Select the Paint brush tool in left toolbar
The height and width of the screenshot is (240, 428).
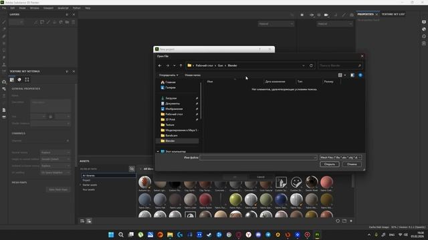tap(4, 22)
